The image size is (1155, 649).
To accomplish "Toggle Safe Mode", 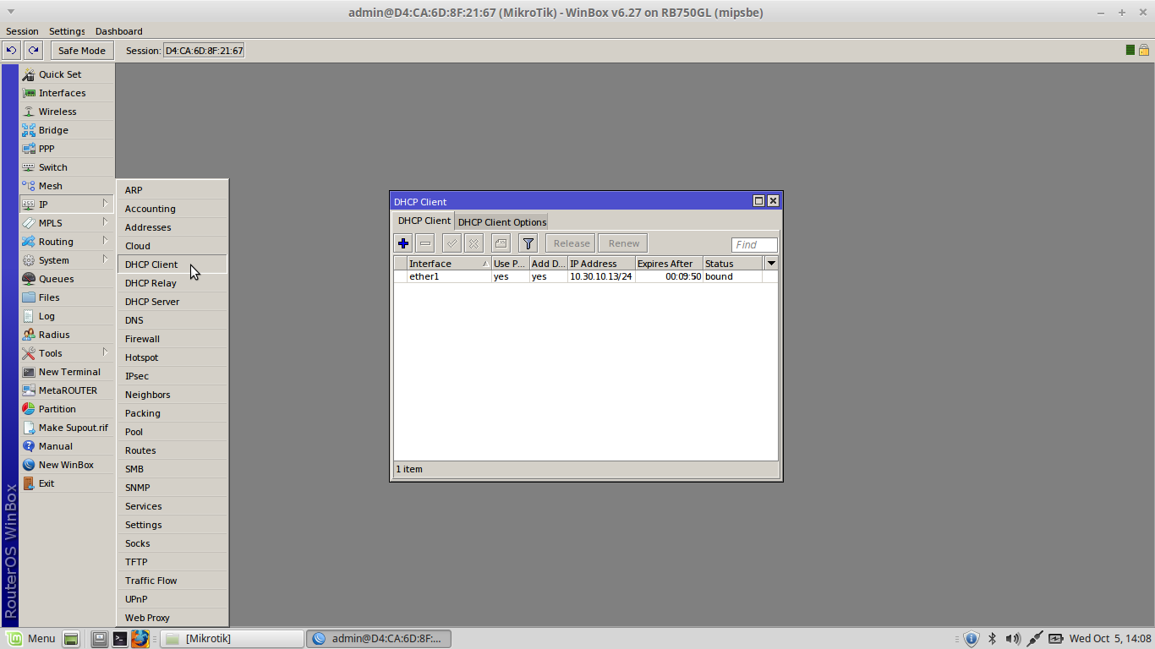I will 82,51.
